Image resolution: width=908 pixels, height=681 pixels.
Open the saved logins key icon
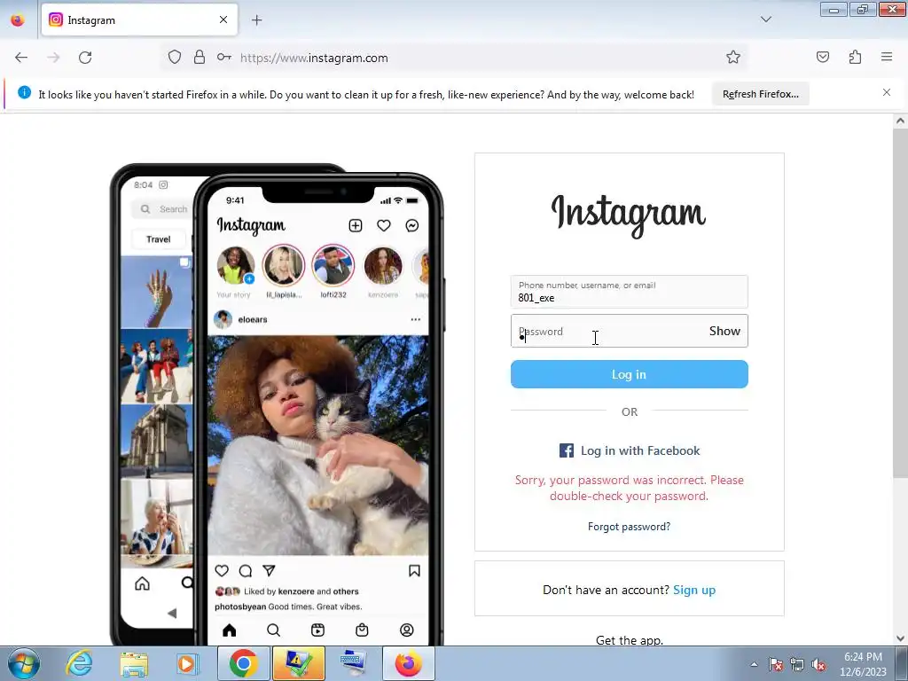(224, 58)
